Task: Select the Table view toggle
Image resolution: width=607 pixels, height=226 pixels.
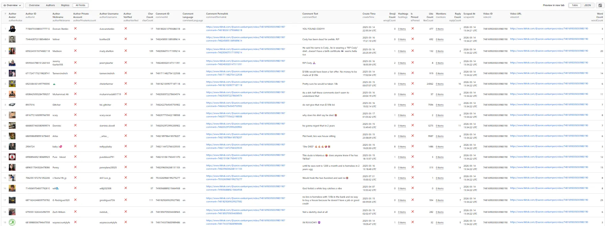Action: pyautogui.click(x=575, y=5)
